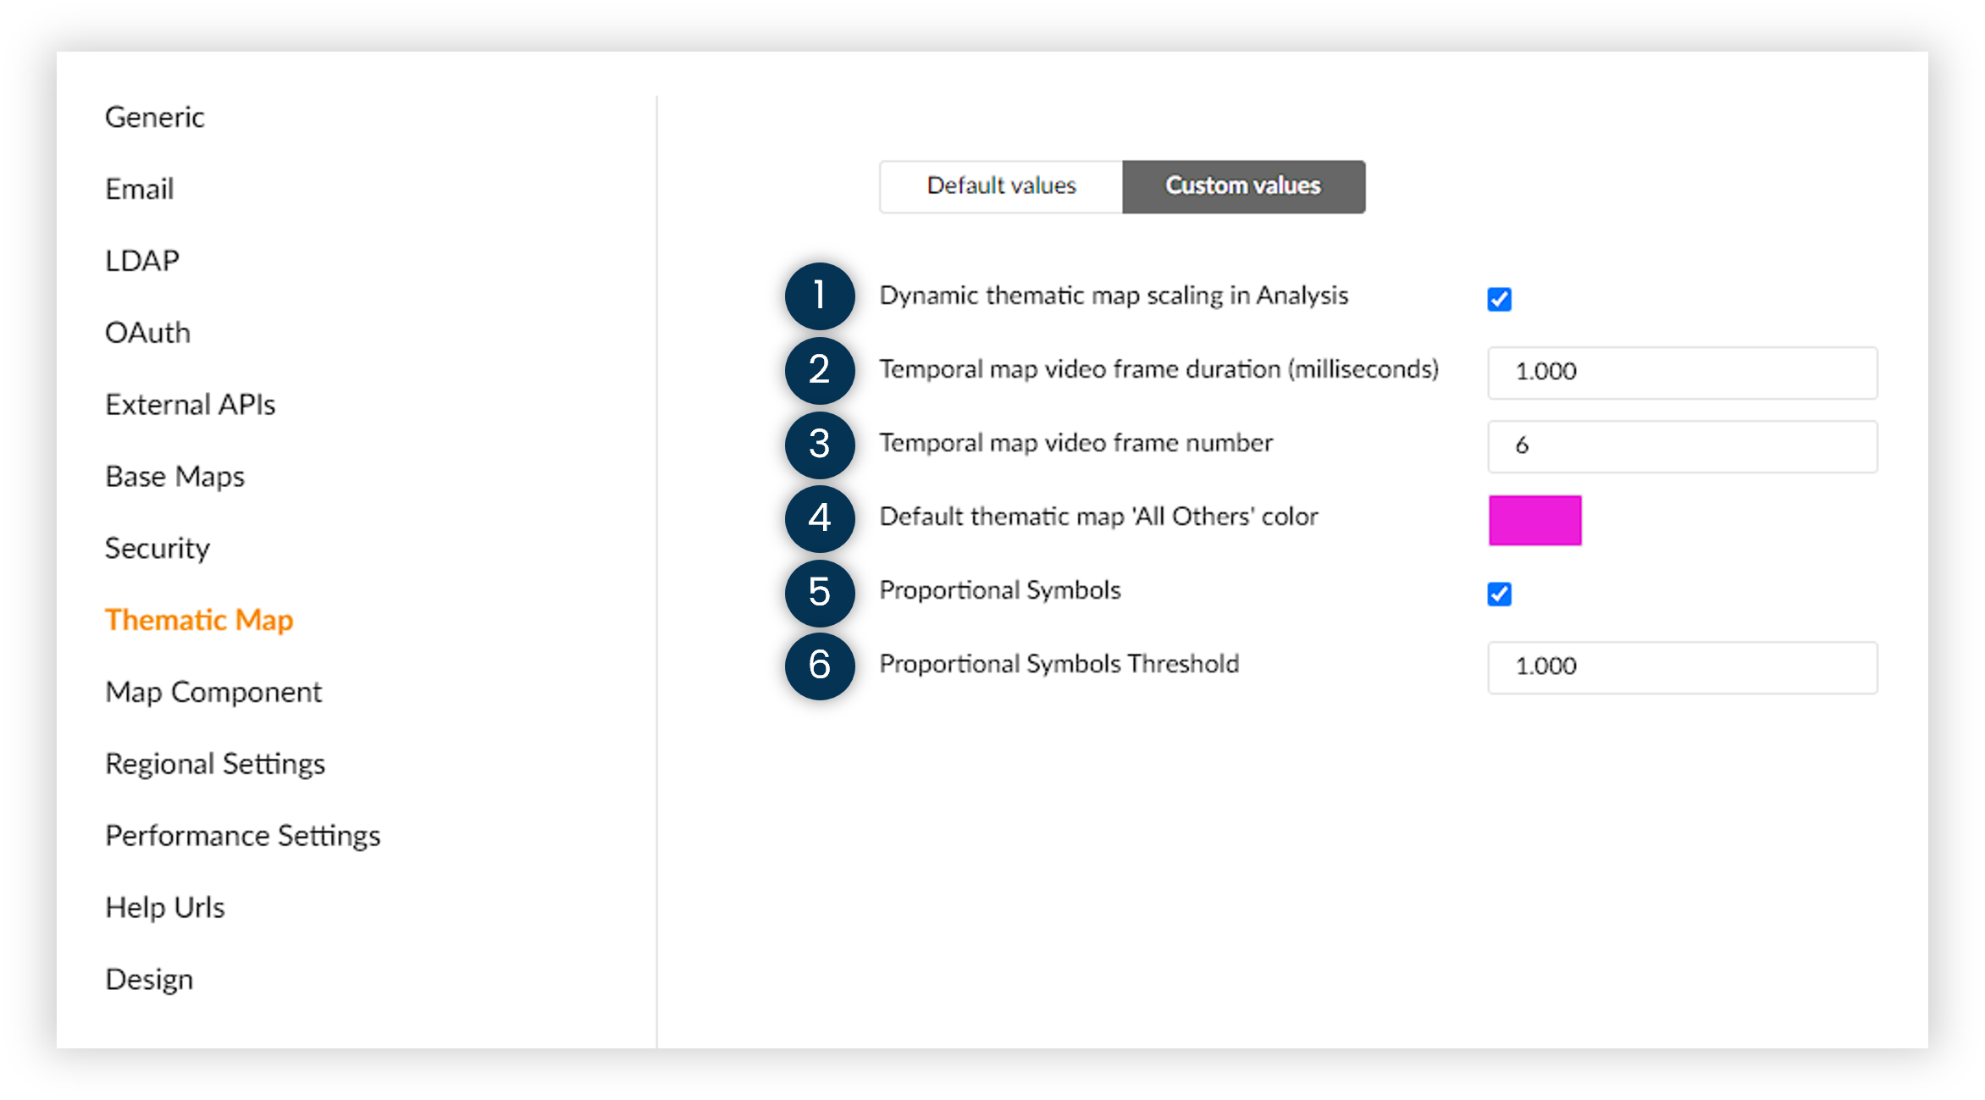Uncheck Dynamic thematic map scaling in Analysis
The width and height of the screenshot is (1985, 1100).
pyautogui.click(x=1499, y=299)
